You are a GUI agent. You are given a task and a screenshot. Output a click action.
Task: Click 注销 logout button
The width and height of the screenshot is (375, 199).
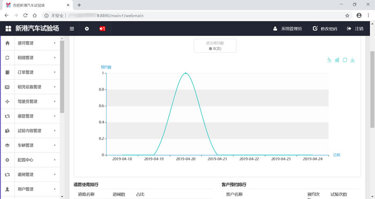[355, 29]
